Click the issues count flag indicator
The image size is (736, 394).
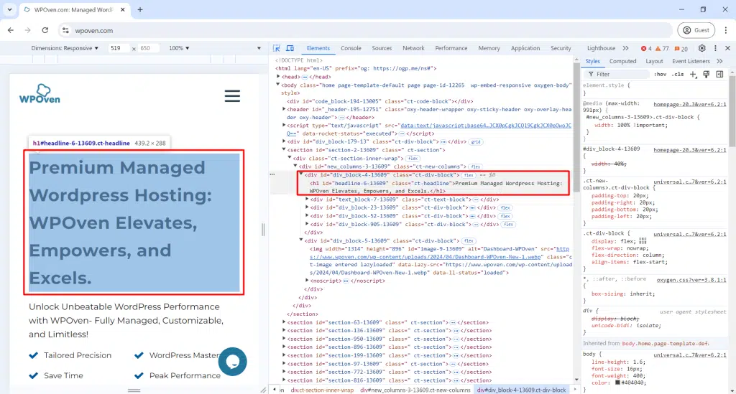(681, 48)
